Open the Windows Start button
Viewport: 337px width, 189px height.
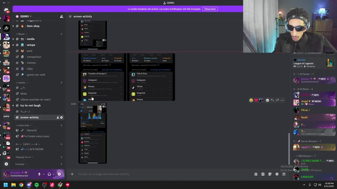click(x=6, y=185)
